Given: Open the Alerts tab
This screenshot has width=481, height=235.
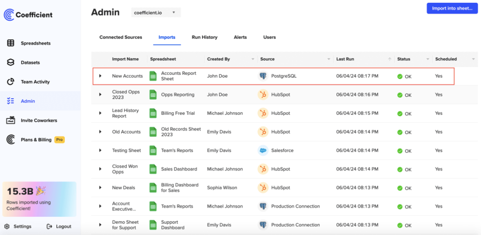Looking at the screenshot, I should pyautogui.click(x=240, y=37).
